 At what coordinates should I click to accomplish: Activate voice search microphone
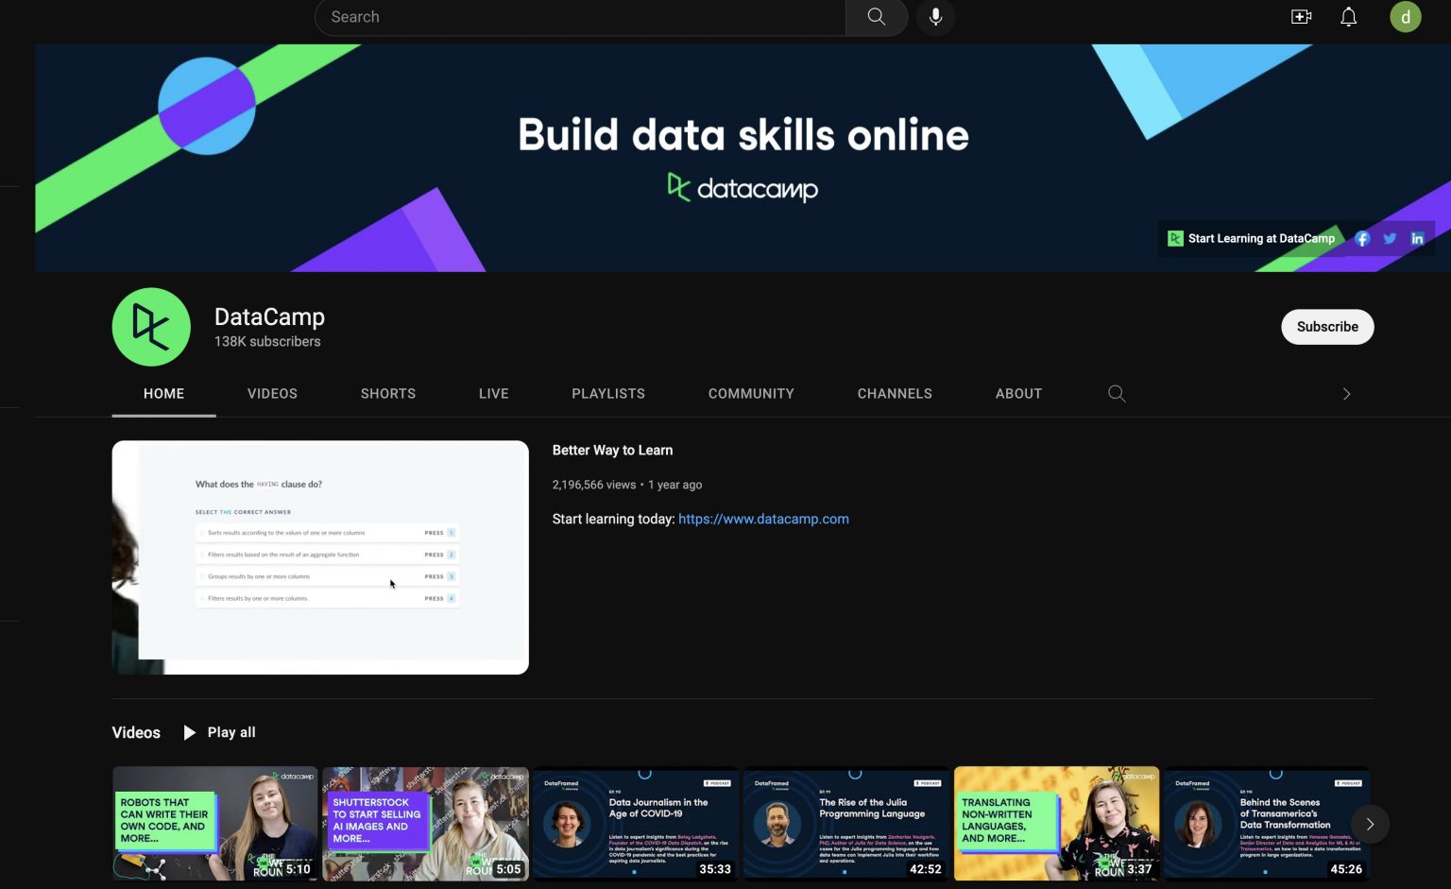tap(935, 17)
